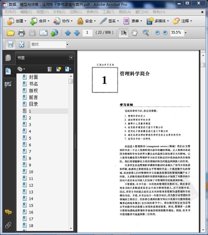This screenshot has height=235, width=208.
Task: Open the 安全 (Secure) lock menu
Action: (x=86, y=21)
